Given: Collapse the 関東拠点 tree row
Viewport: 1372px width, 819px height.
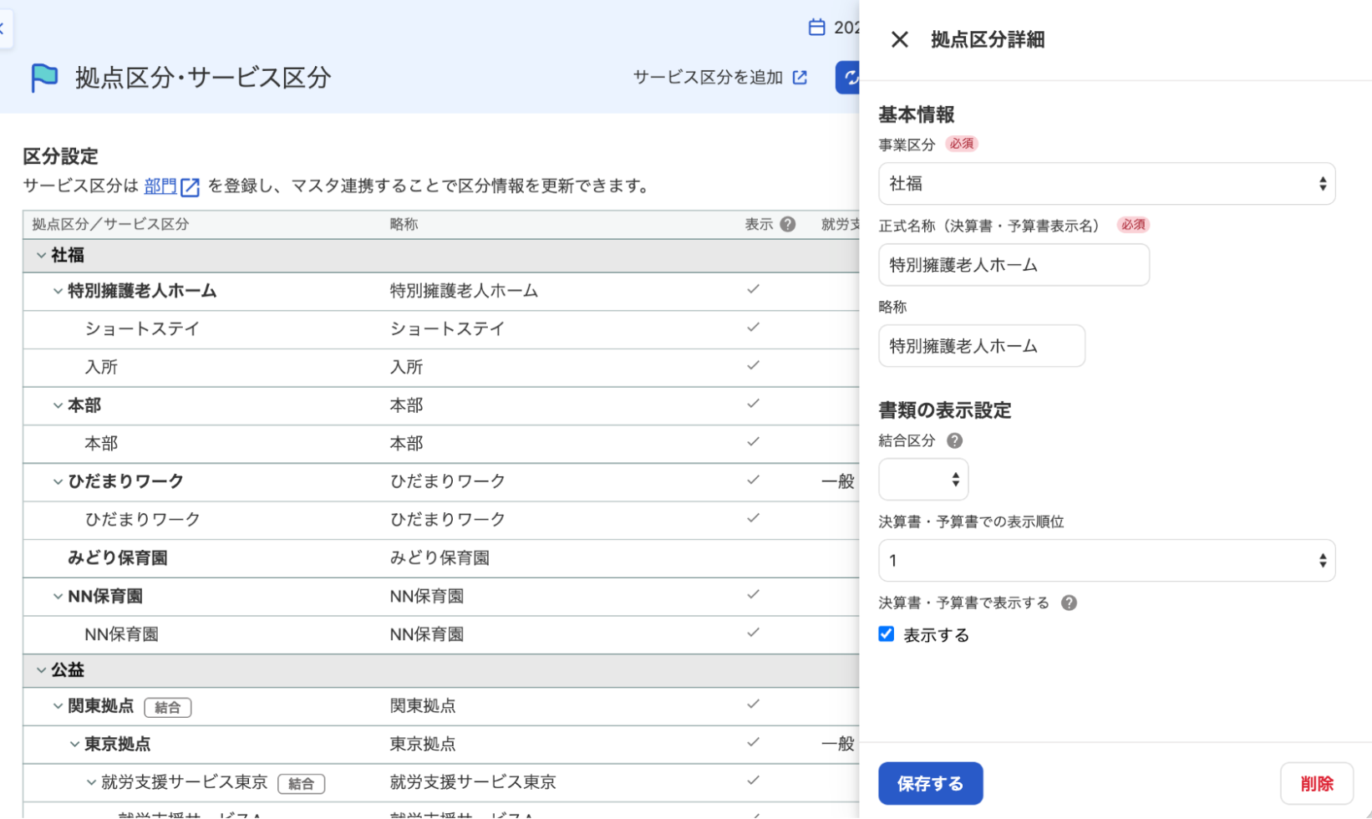Looking at the screenshot, I should 58,706.
